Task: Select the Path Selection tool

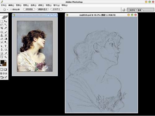Action: 2,46
